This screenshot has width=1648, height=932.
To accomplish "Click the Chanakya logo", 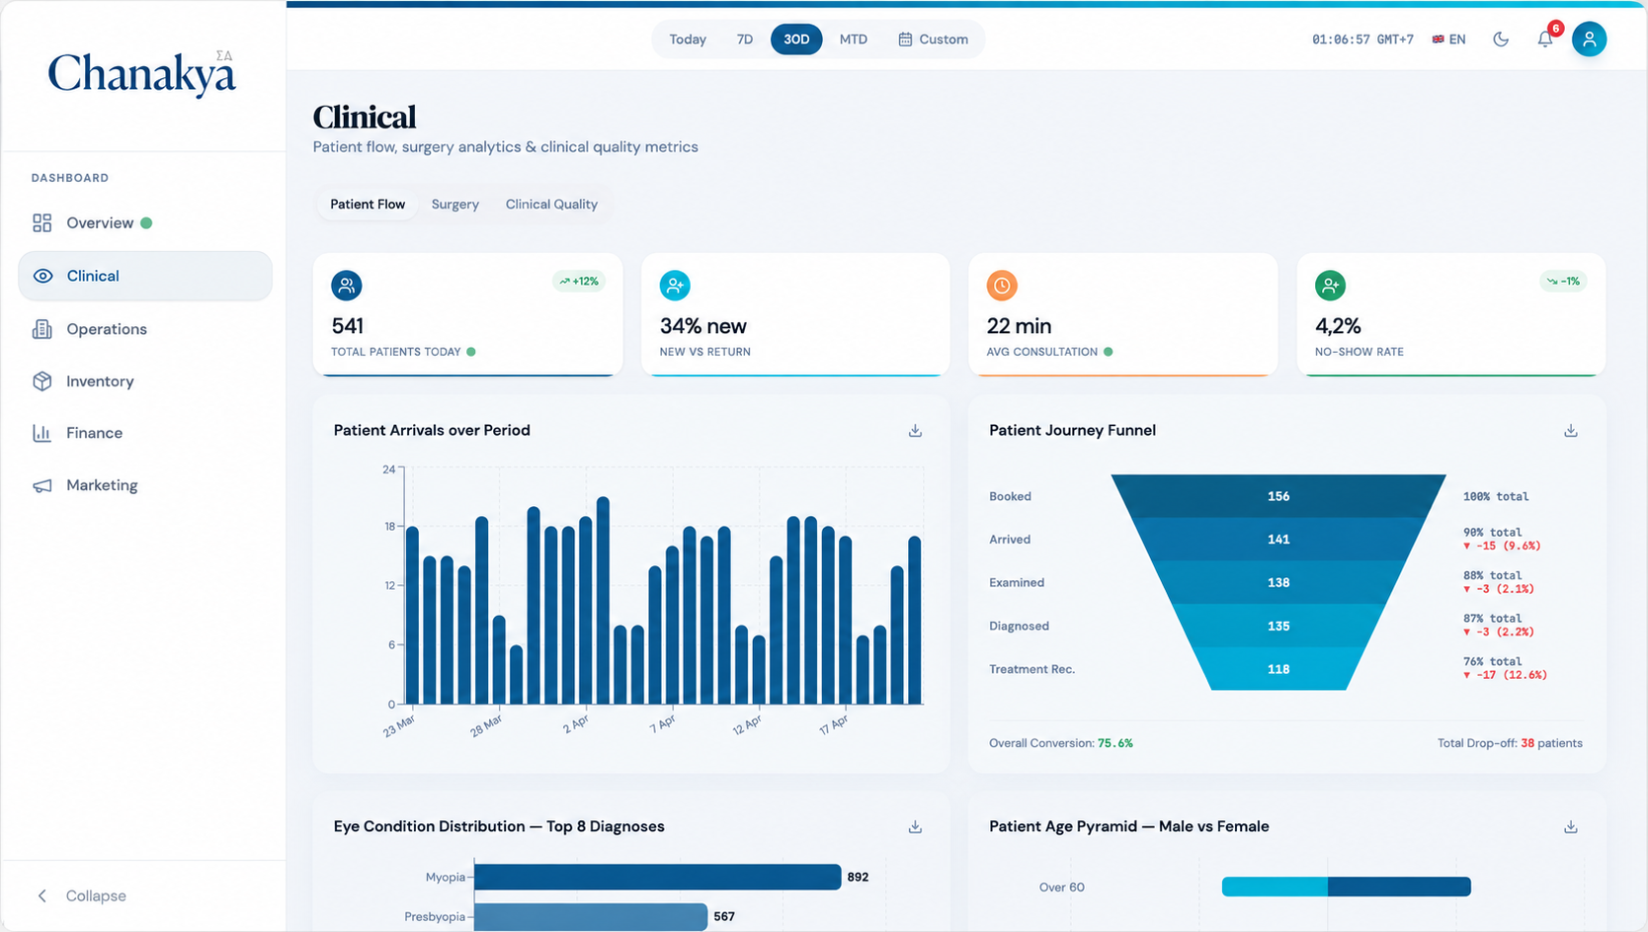I will (141, 73).
